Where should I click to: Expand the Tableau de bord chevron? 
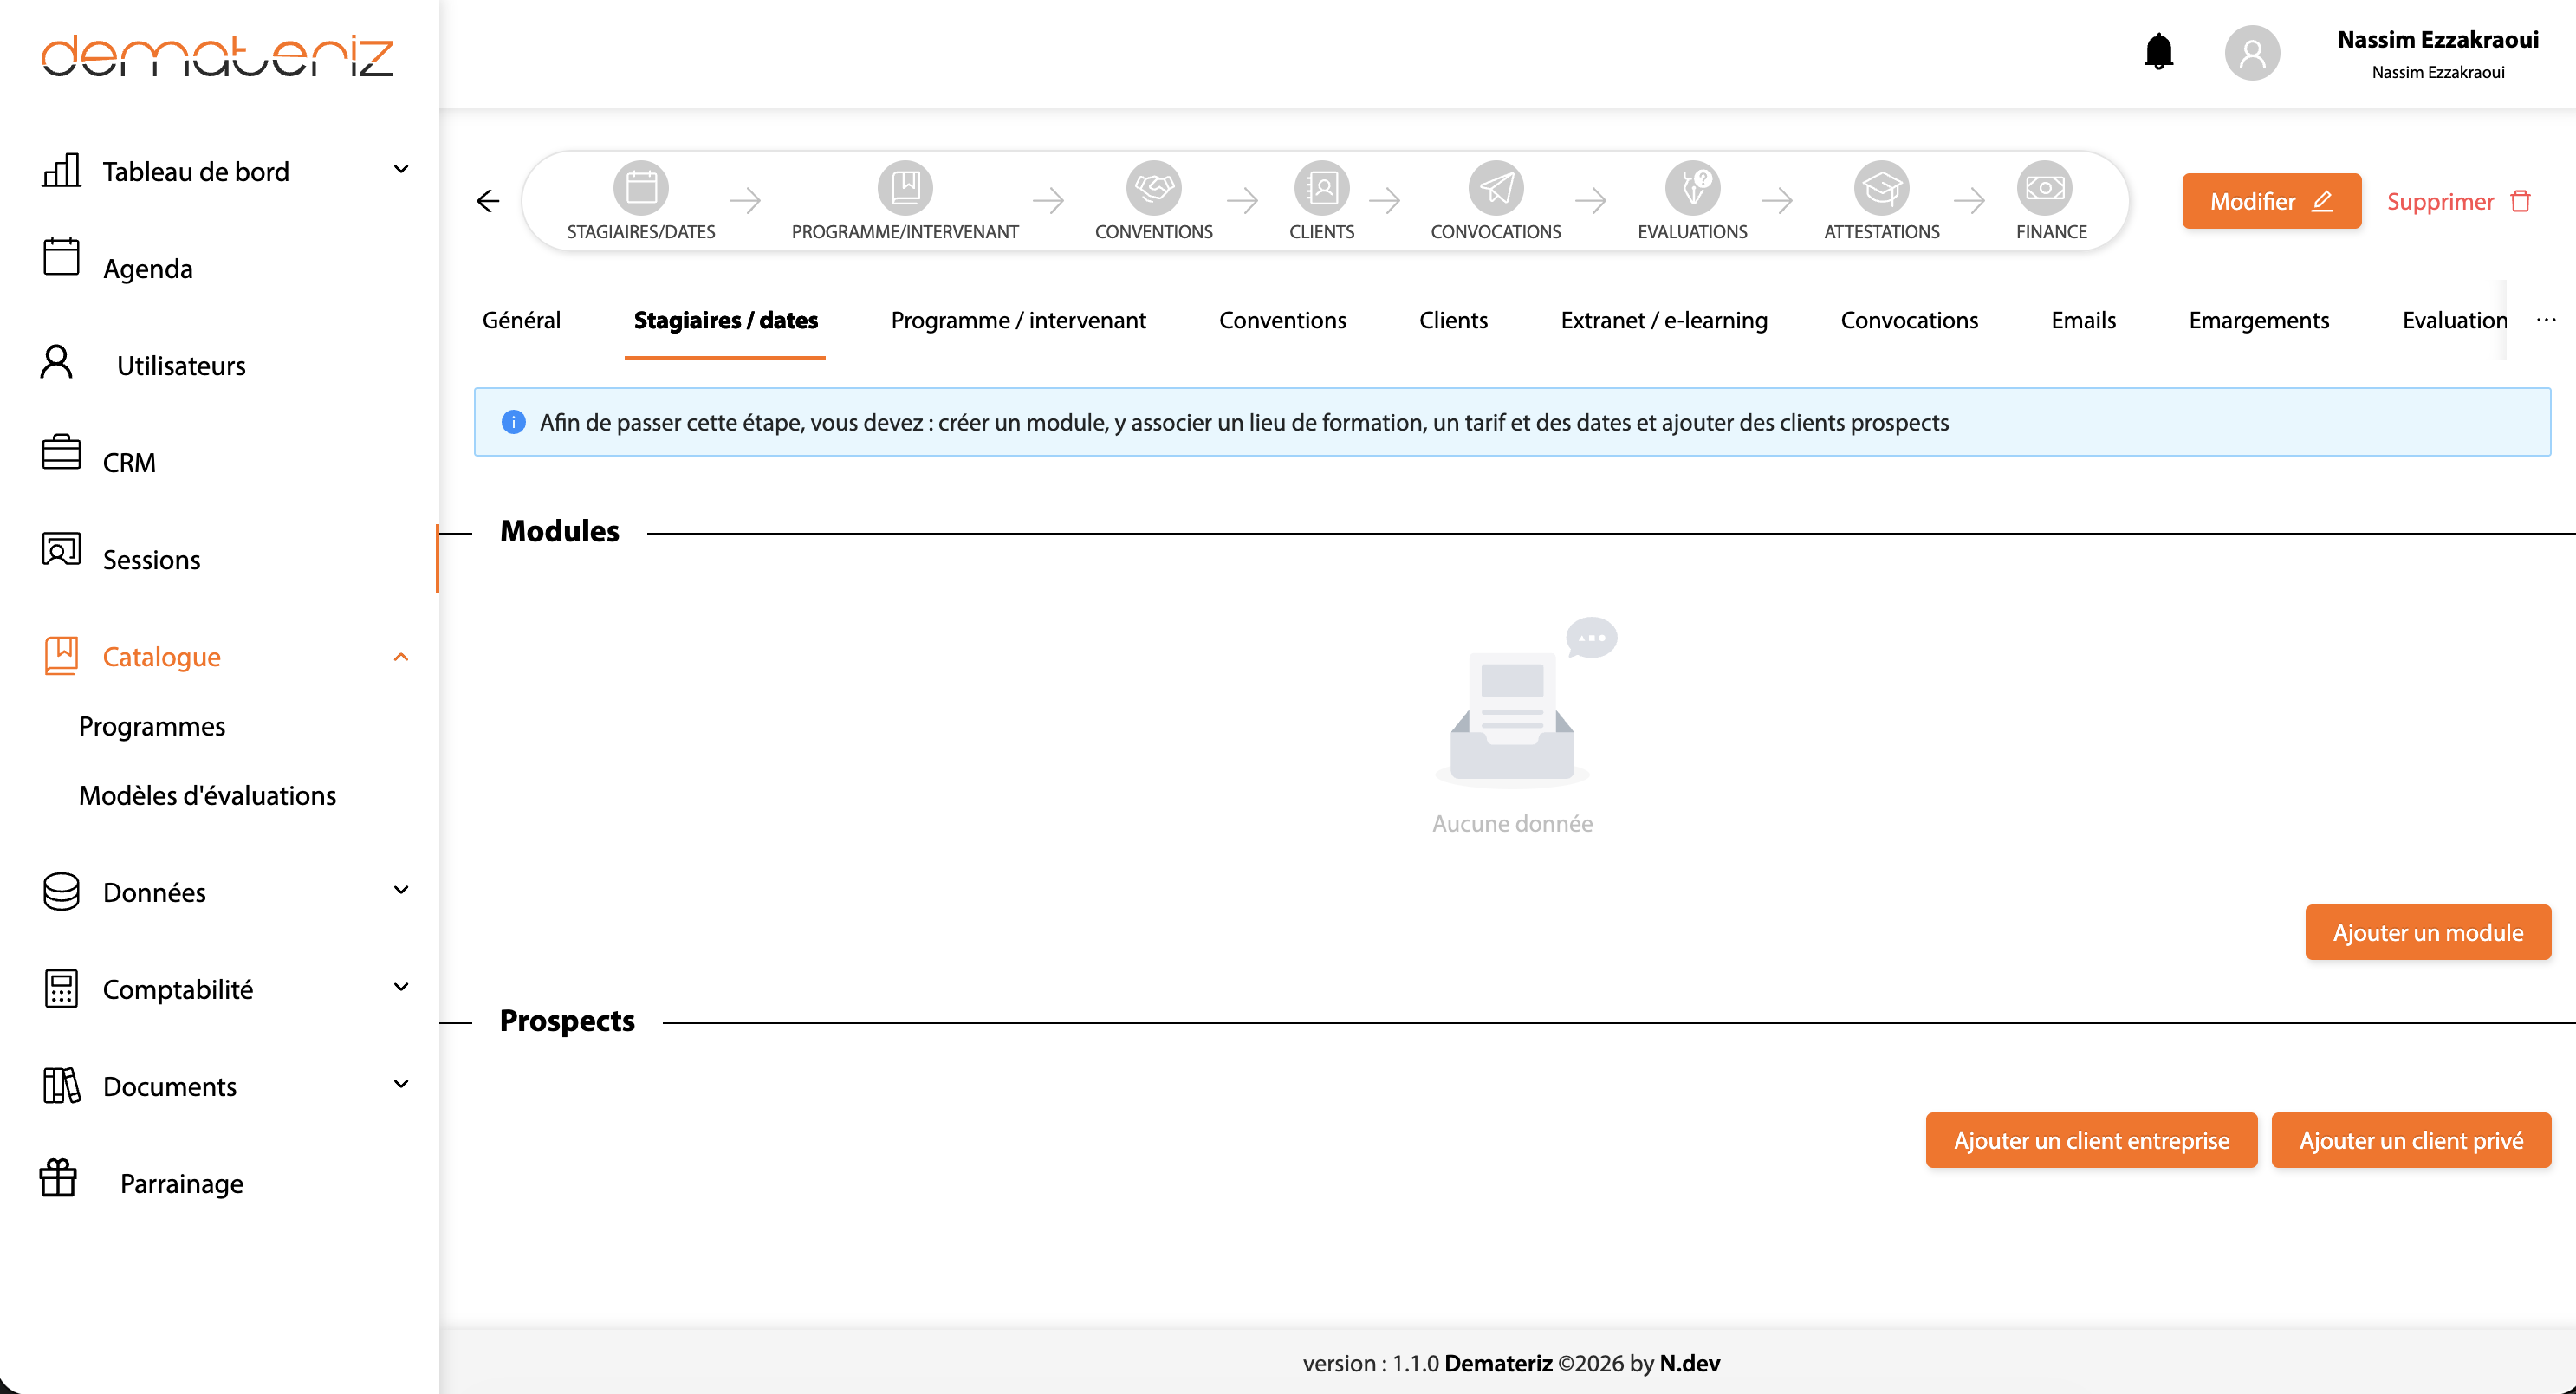pos(401,170)
